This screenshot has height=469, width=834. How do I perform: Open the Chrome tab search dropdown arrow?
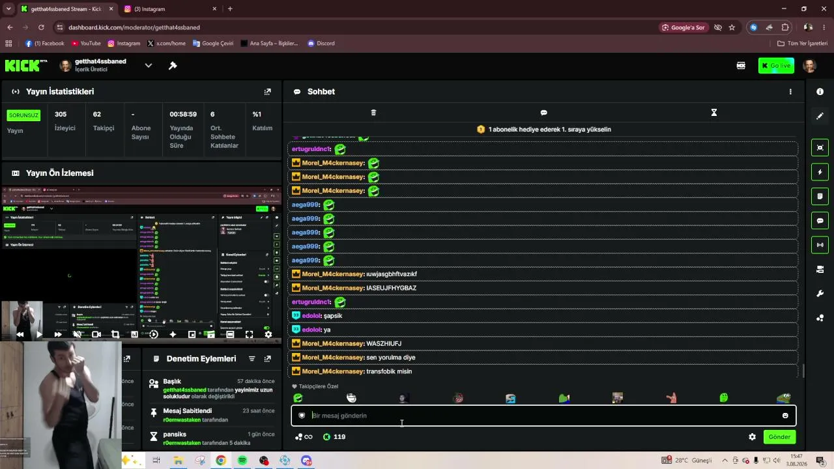tap(8, 9)
